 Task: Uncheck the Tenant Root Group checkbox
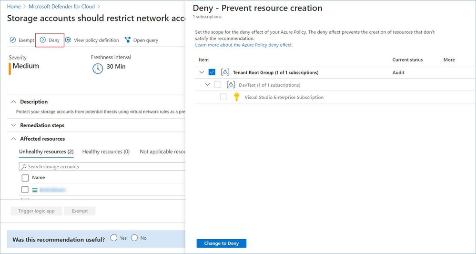click(212, 72)
